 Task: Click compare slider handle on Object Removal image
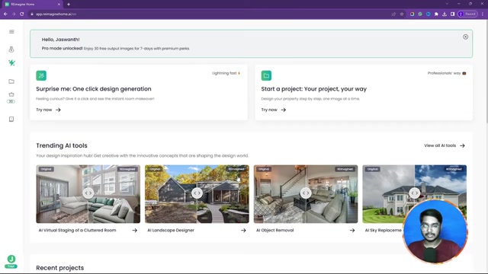pyautogui.click(x=306, y=193)
